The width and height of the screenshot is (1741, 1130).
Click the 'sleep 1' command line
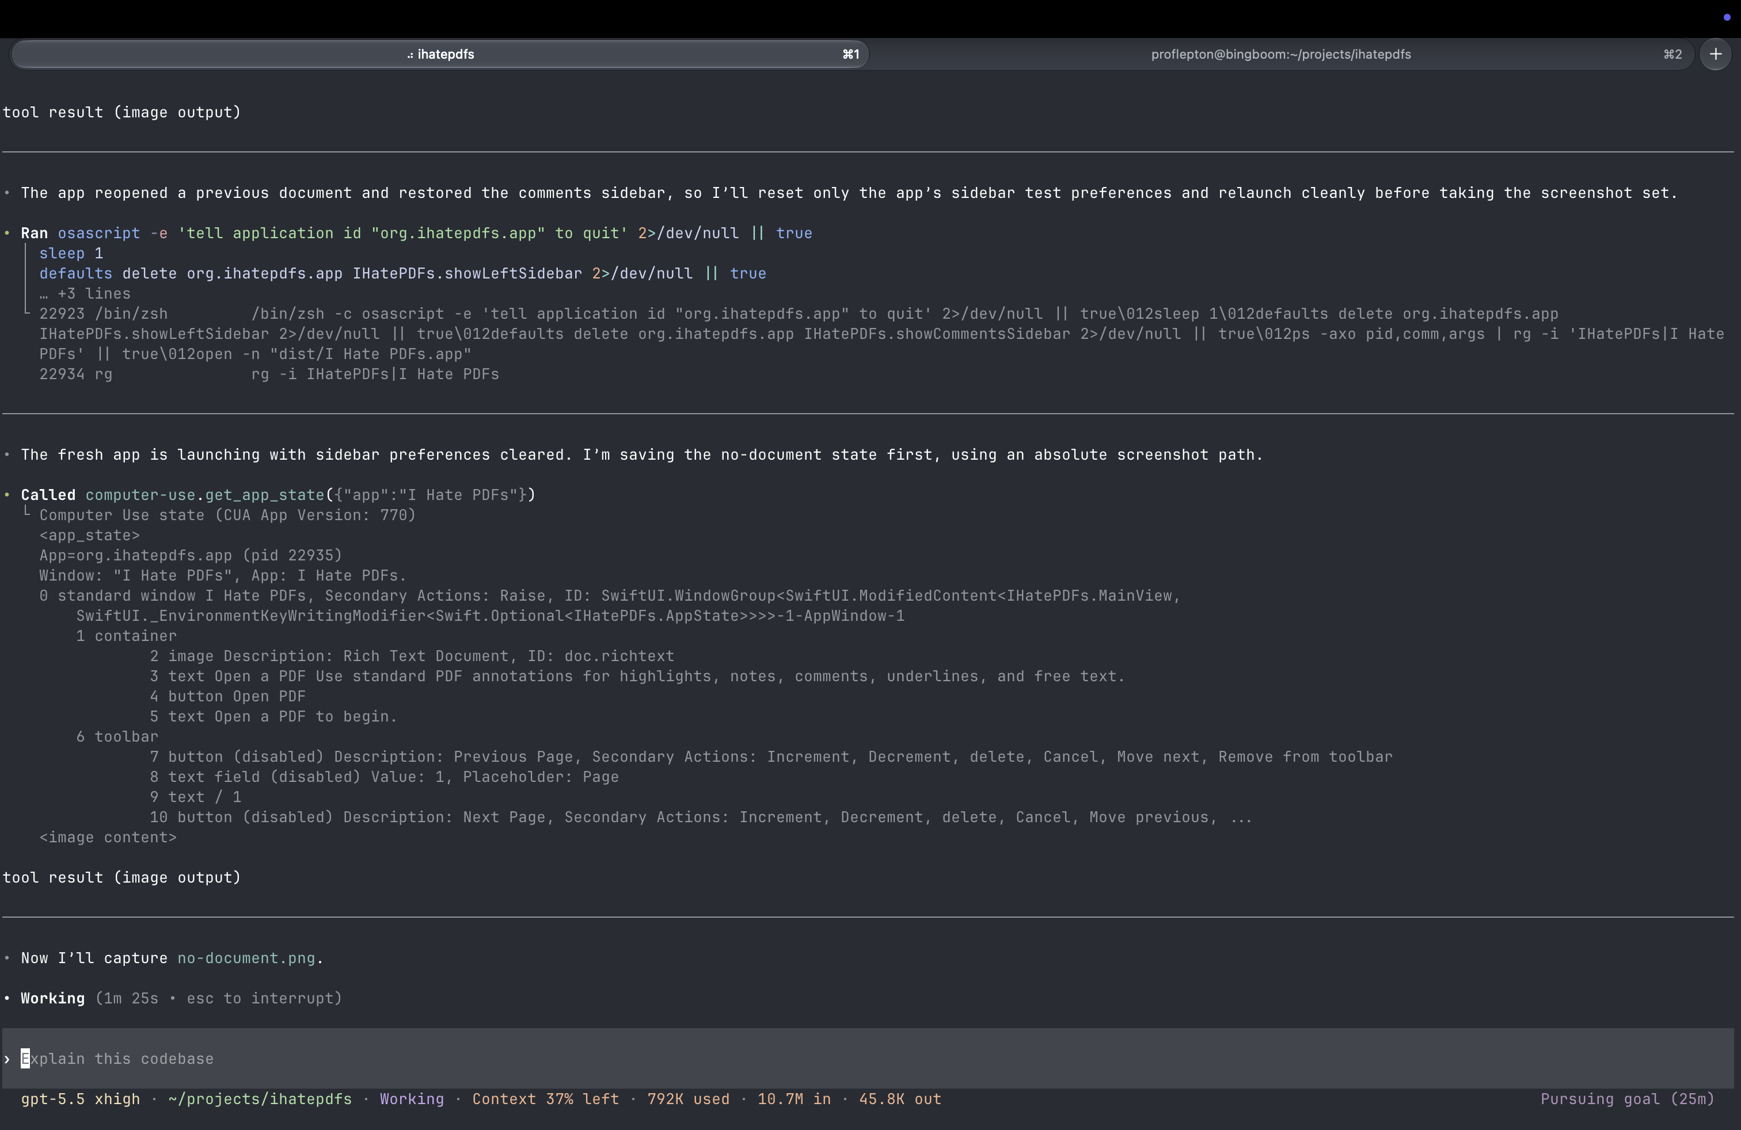click(71, 253)
